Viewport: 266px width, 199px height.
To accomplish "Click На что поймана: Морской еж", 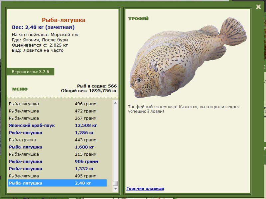I will (45, 35).
